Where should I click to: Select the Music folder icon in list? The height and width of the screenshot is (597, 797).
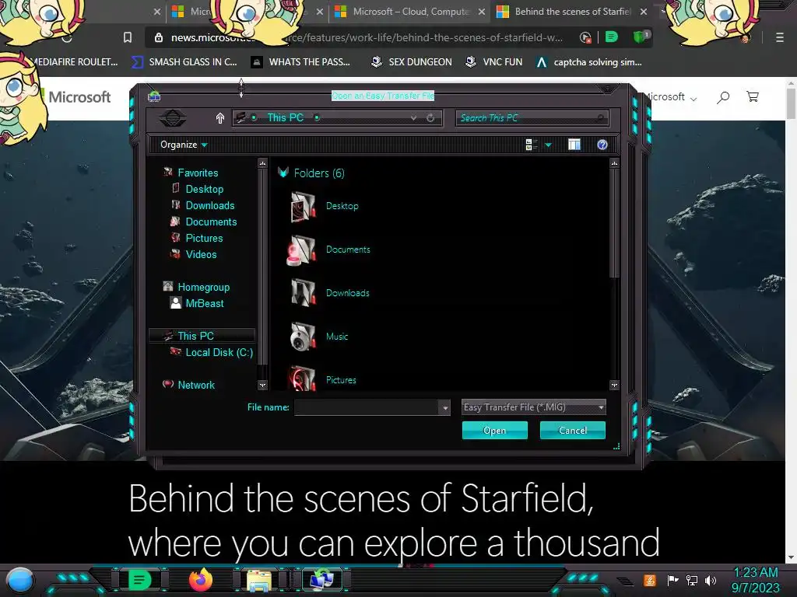[303, 337]
